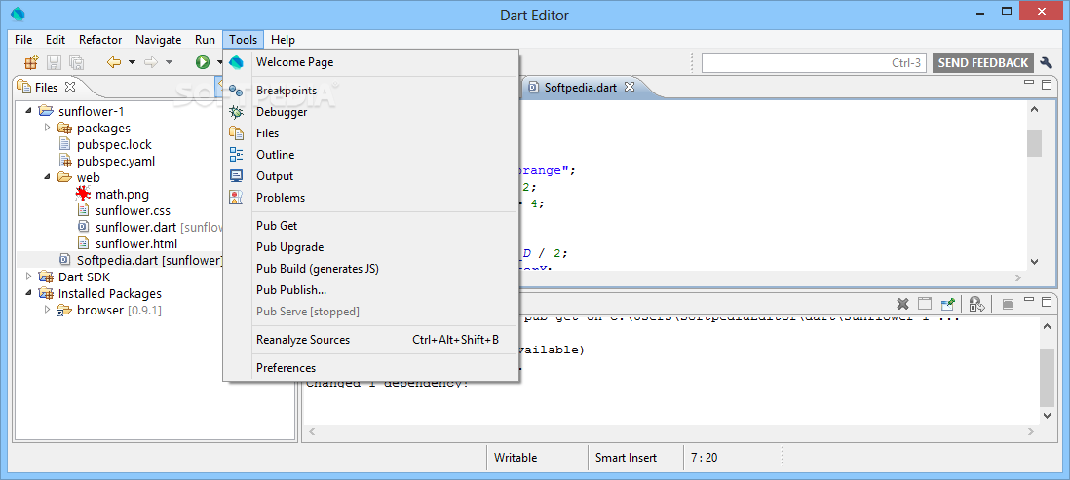The image size is (1070, 480).
Task: Maximize the editor pane
Action: click(x=1046, y=85)
